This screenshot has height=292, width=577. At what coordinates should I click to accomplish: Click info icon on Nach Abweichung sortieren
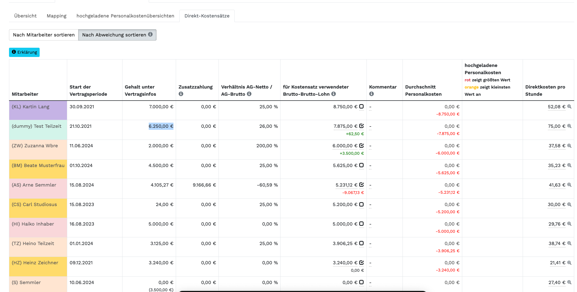click(x=150, y=34)
